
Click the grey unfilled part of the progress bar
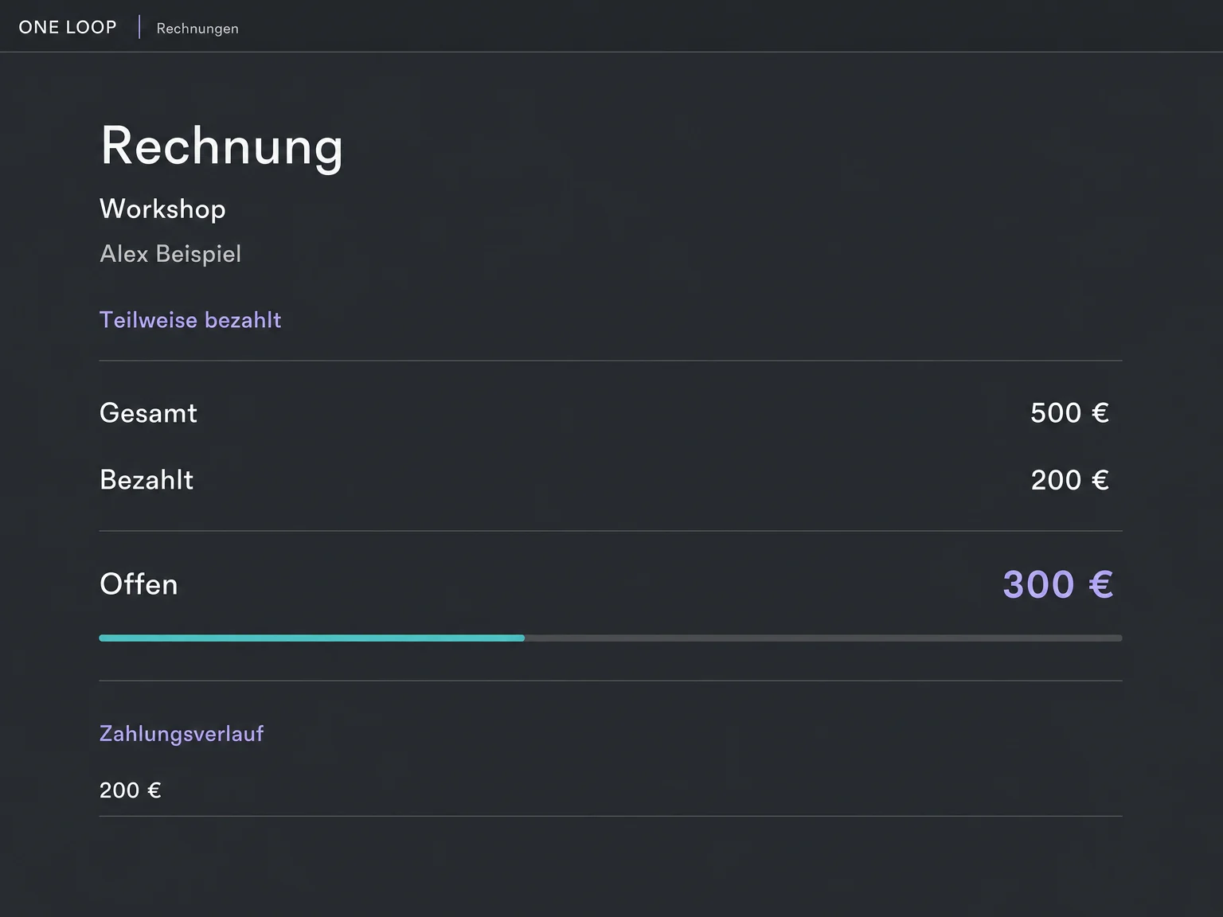pyautogui.click(x=823, y=638)
